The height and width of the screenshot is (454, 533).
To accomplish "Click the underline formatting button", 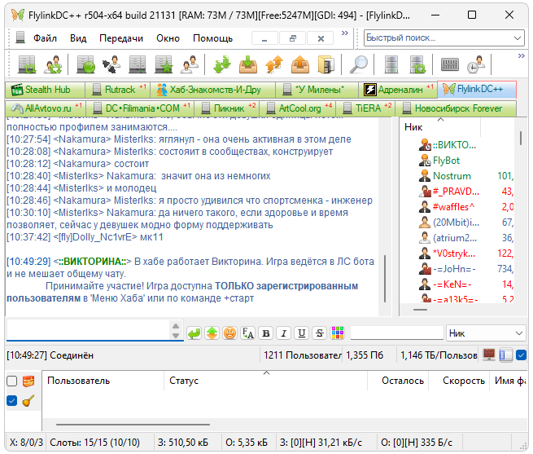I will [302, 333].
